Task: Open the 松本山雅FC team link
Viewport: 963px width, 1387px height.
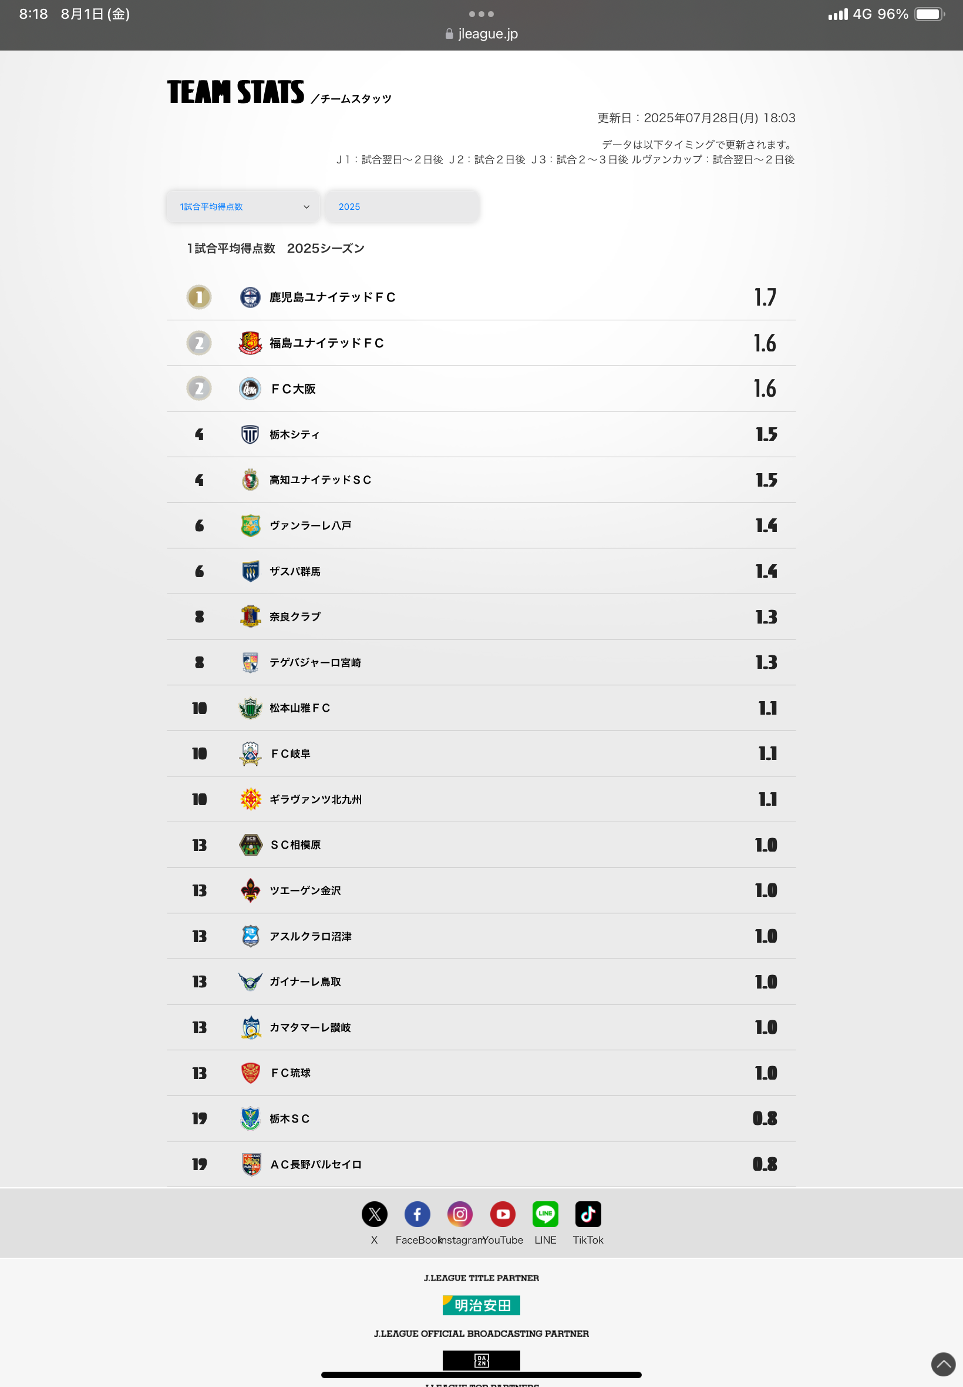Action: coord(300,708)
